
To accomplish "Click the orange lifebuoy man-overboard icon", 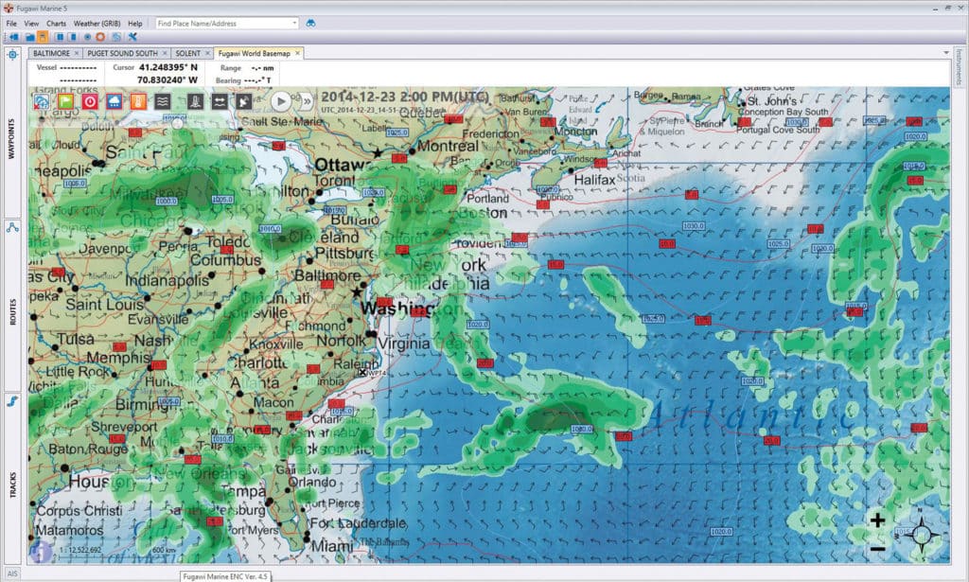I will (x=100, y=37).
